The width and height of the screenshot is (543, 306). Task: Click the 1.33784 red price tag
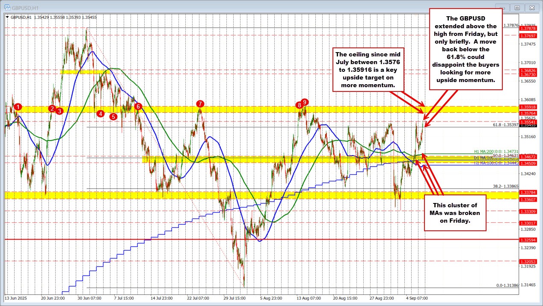[x=528, y=193]
